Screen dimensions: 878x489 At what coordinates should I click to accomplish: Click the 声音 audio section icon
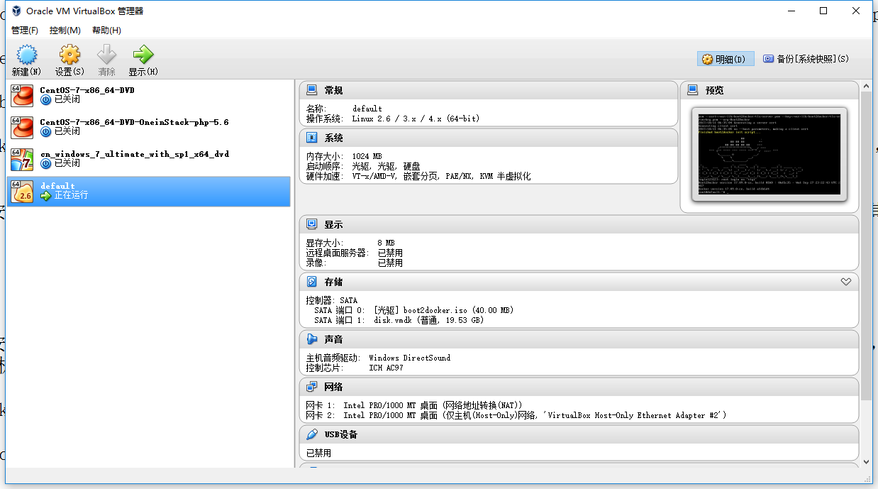pyautogui.click(x=312, y=339)
